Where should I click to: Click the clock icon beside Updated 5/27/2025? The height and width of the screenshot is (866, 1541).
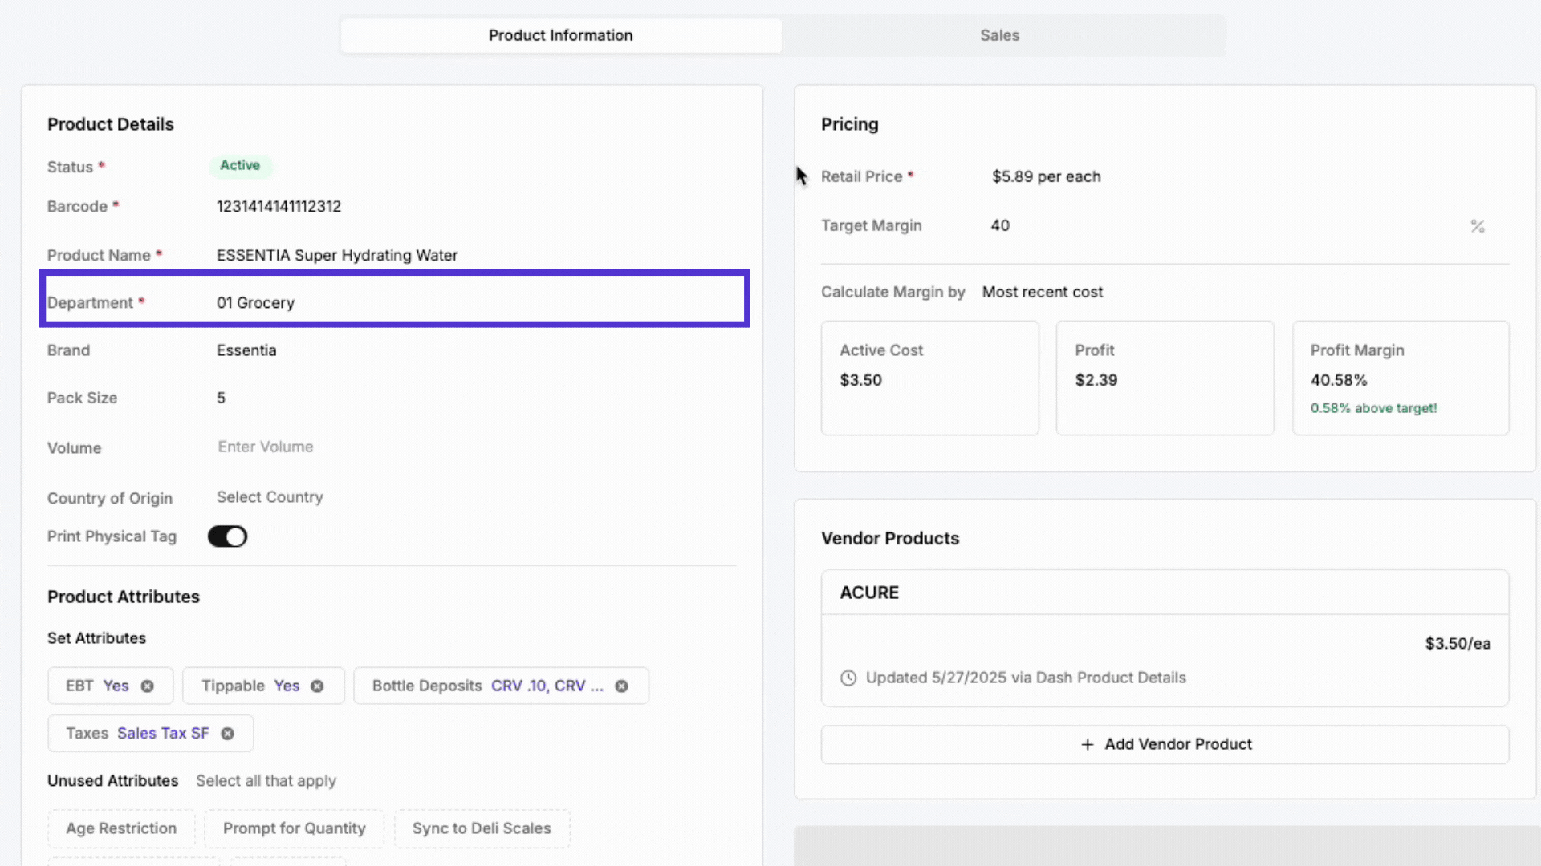tap(848, 678)
